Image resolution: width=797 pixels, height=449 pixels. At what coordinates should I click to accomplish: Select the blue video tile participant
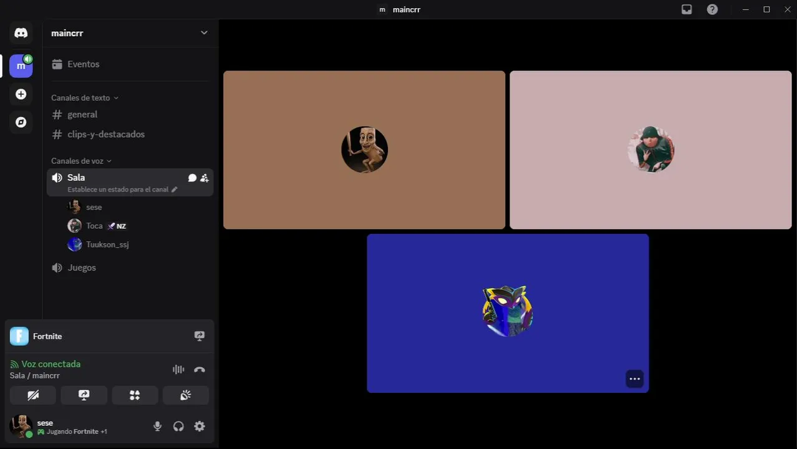click(508, 313)
